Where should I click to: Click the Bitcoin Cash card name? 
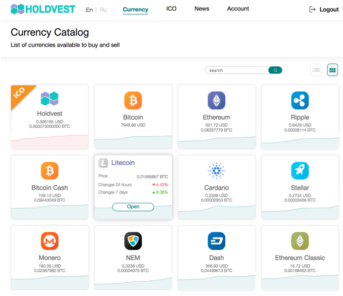coord(50,188)
